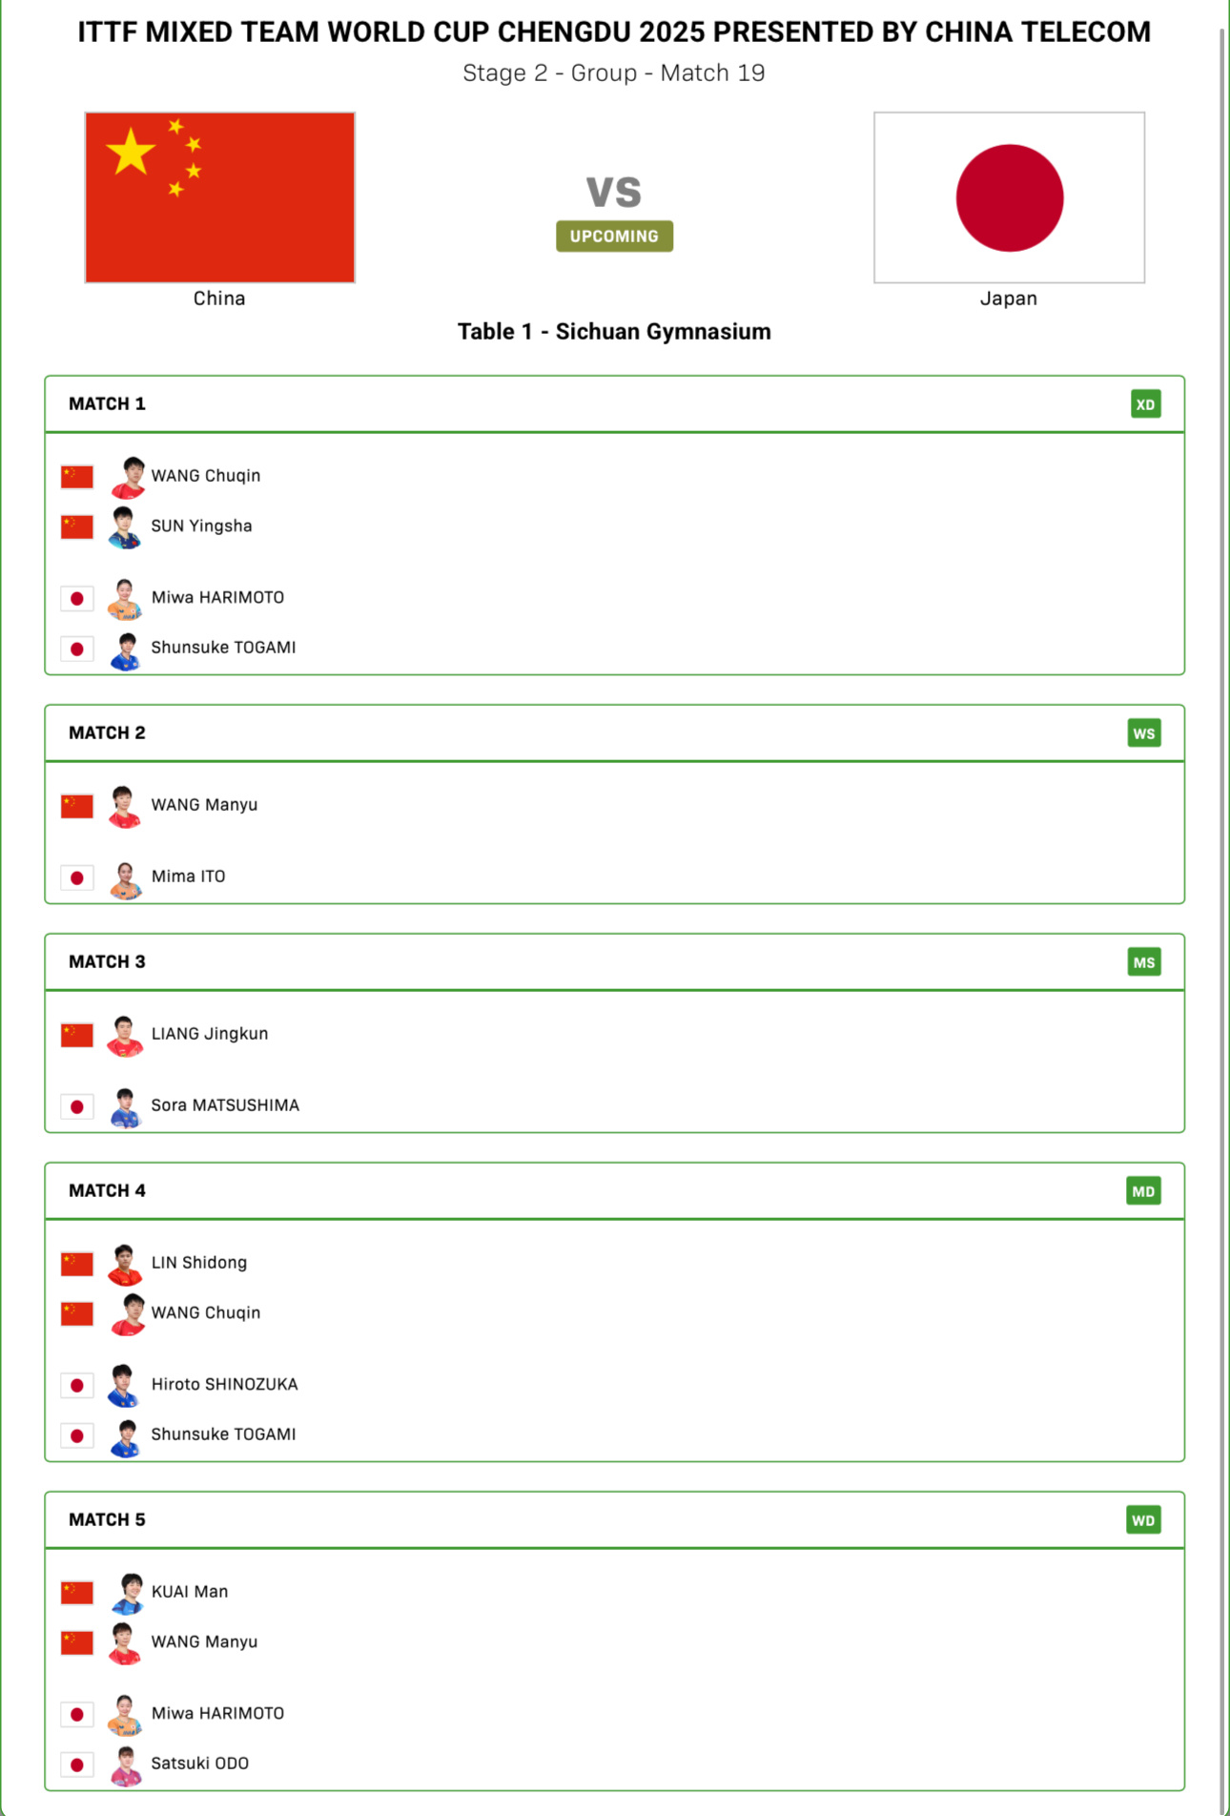Select Satsuki ODO's name
1230x1816 pixels.
199,1763
